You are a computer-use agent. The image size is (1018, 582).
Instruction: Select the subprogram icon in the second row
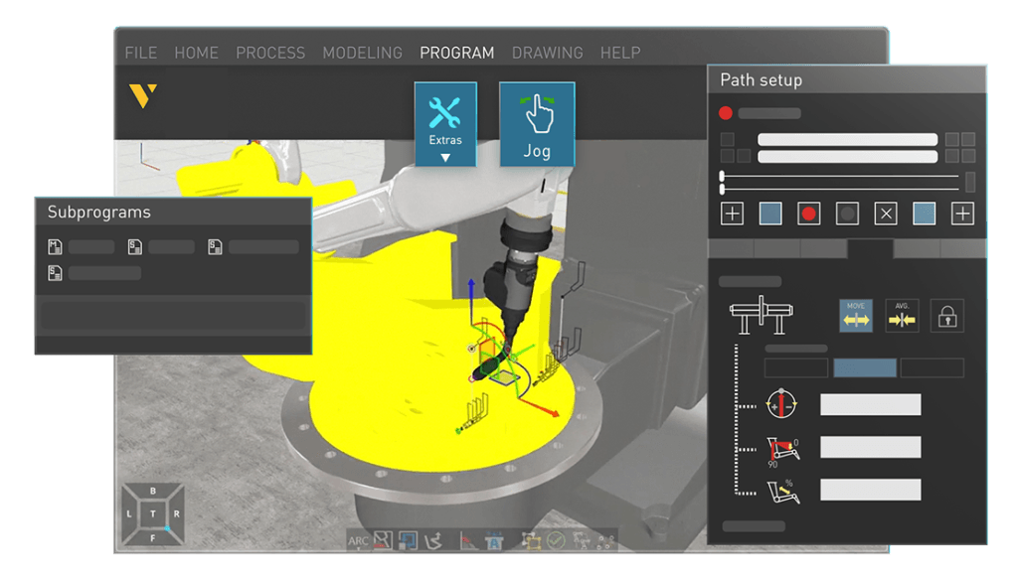tap(56, 273)
